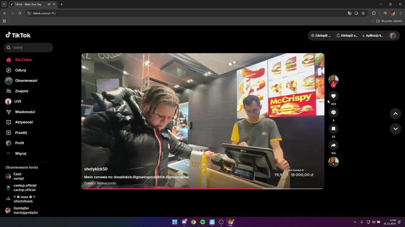Image resolution: width=405 pixels, height=227 pixels.
Task: Click the Zdobądź a... button with phone icon
Action: click(x=347, y=36)
